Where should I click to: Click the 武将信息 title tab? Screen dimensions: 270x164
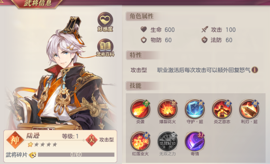[x=38, y=3]
